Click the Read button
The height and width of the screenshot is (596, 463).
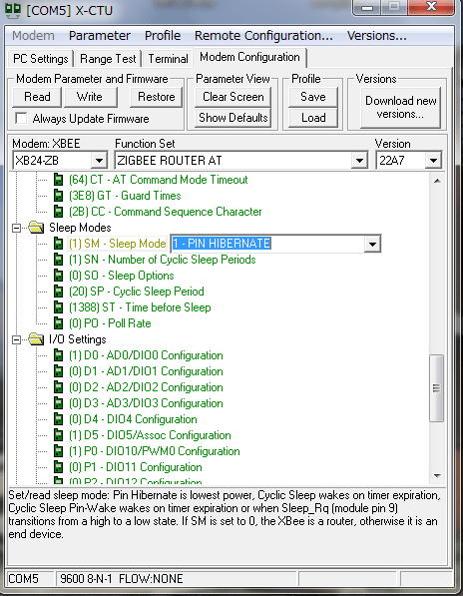click(37, 97)
